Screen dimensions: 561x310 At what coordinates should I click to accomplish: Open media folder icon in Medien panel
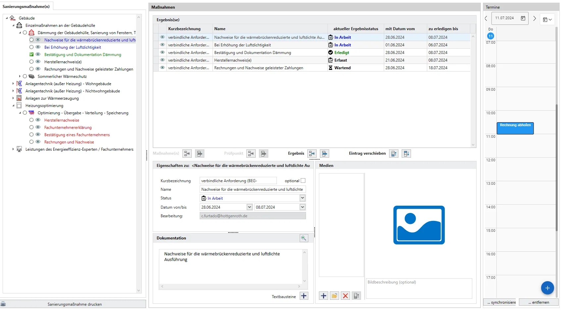point(334,296)
